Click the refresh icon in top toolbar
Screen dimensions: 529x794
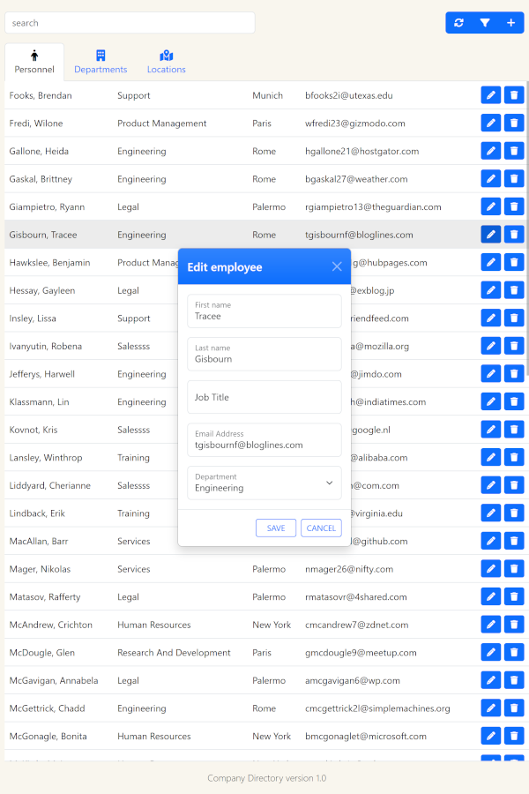coord(458,23)
